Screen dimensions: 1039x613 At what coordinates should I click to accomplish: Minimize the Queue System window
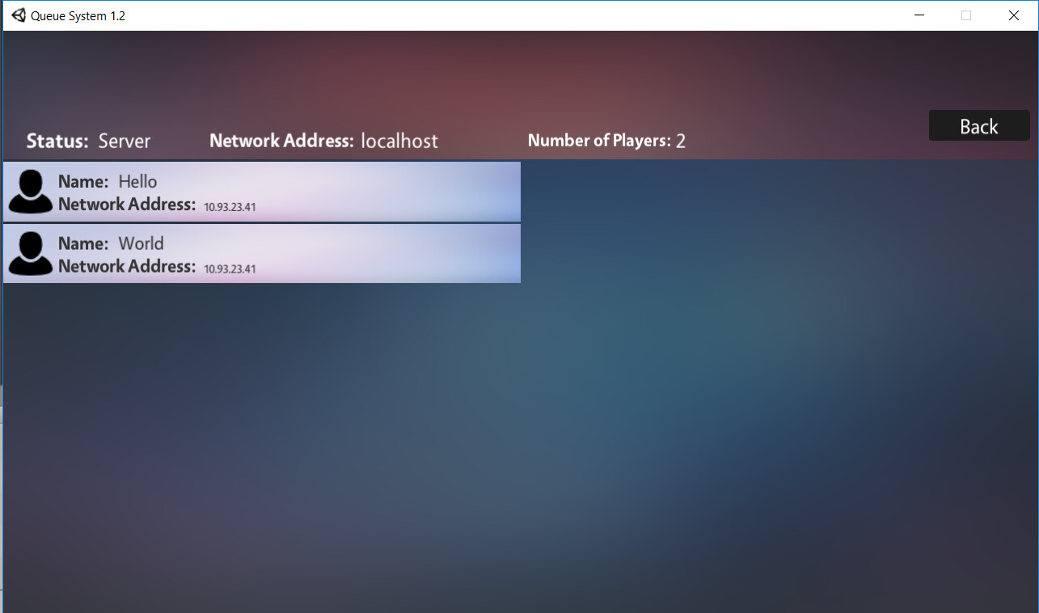[919, 15]
